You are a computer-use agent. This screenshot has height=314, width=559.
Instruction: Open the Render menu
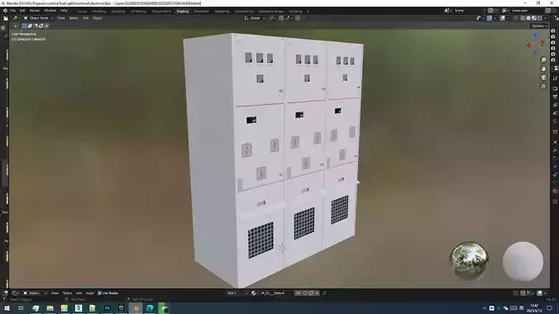pyautogui.click(x=35, y=11)
